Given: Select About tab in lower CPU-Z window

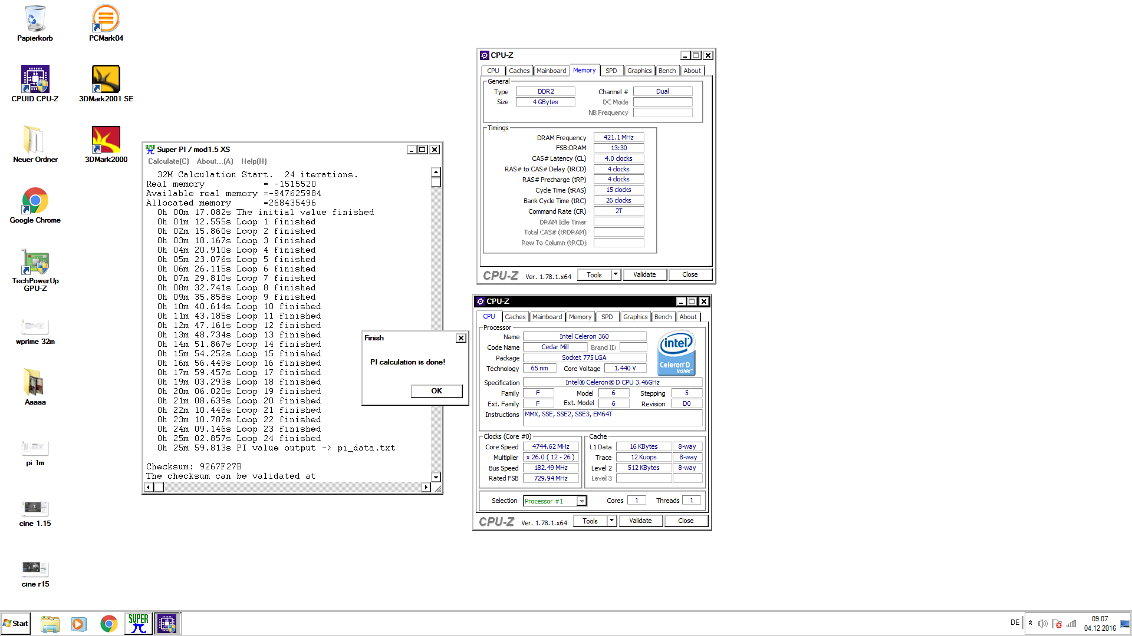Looking at the screenshot, I should point(688,317).
